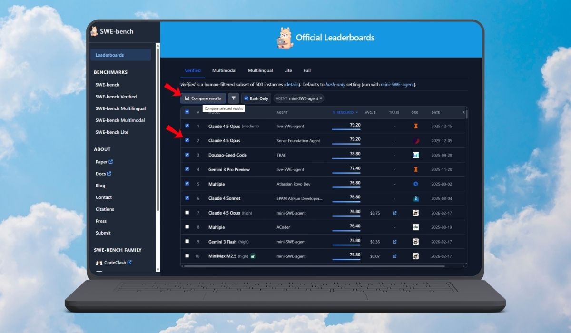571x333 pixels.
Task: Open the Submit sidebar link
Action: [x=103, y=233]
